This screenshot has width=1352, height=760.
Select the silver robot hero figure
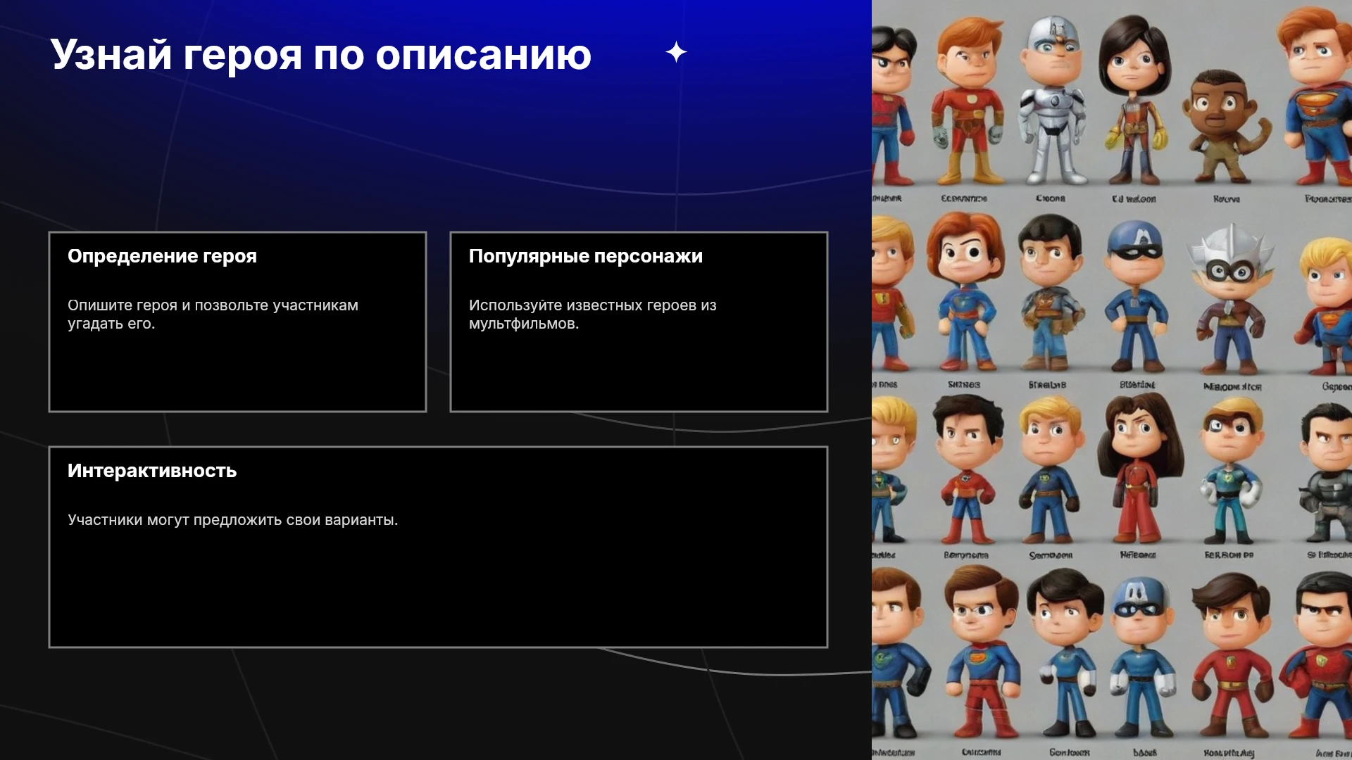click(1053, 101)
